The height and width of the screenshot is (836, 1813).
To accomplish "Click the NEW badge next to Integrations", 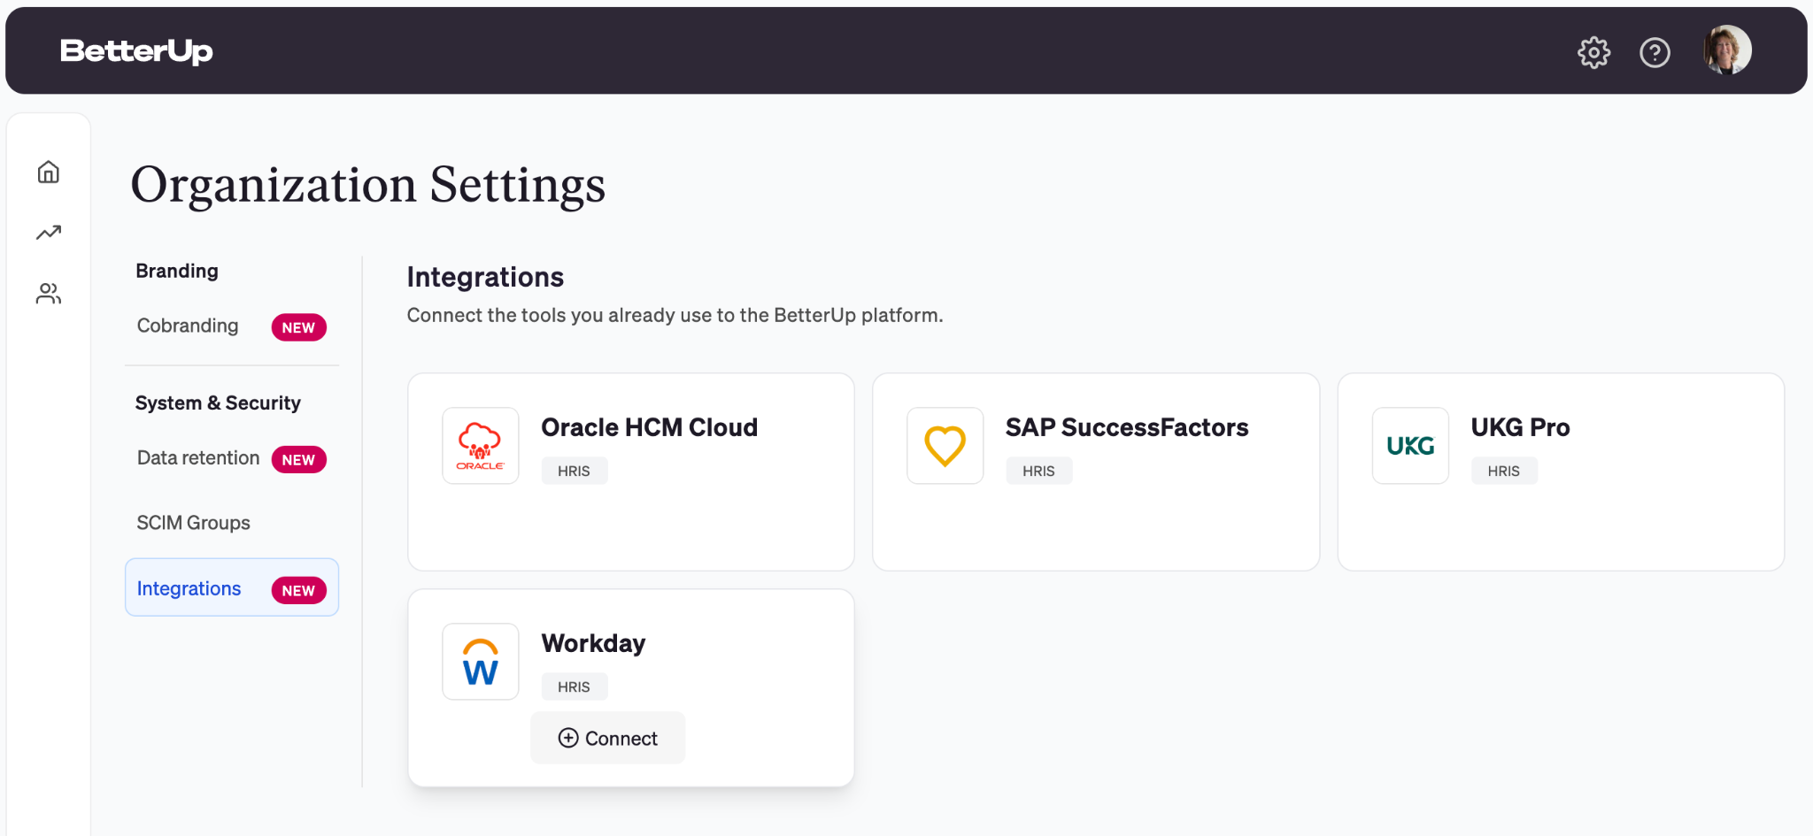I will coord(299,591).
